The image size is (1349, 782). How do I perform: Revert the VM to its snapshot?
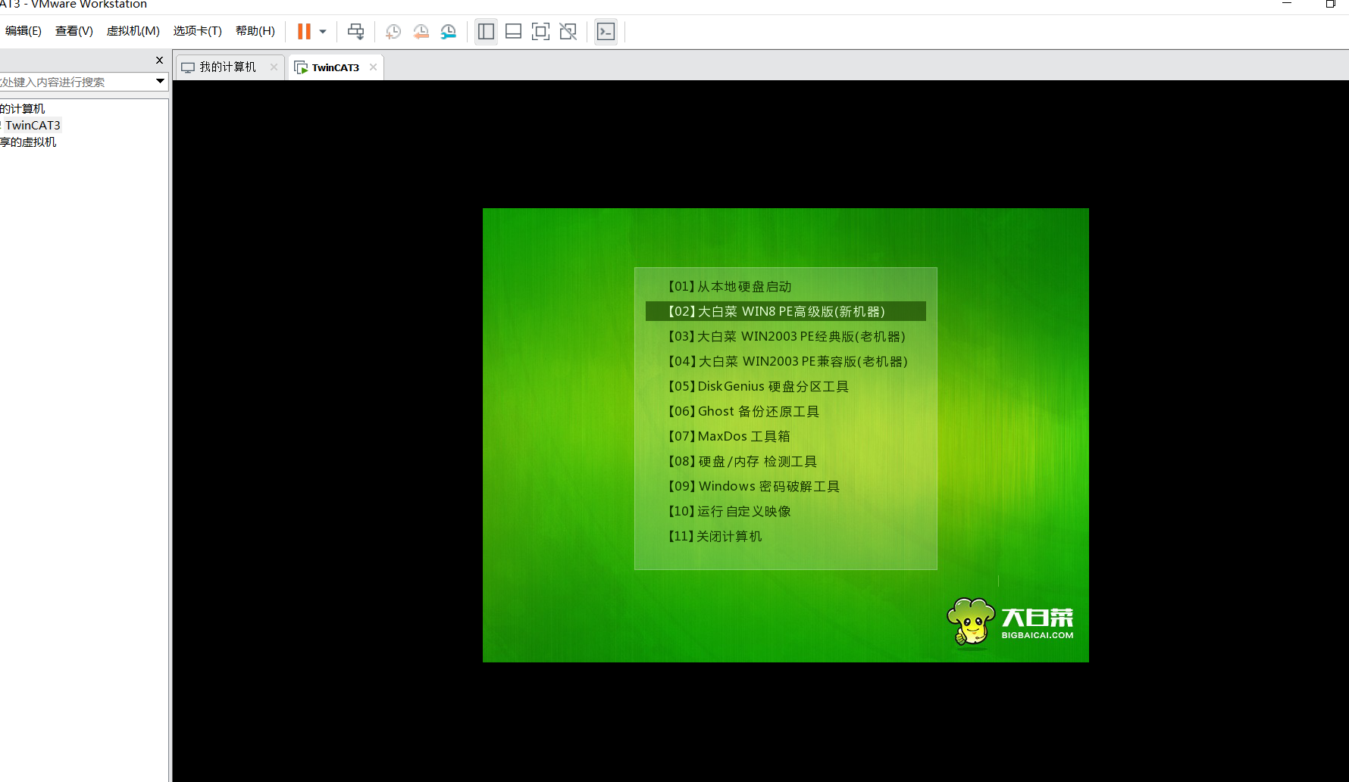[421, 31]
